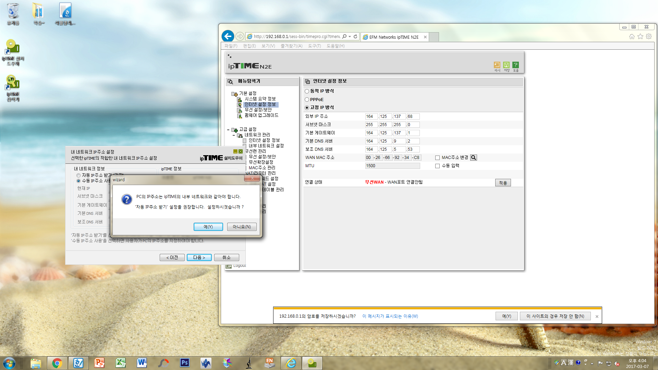
Task: Collapse the 네트워크 관리 tree node
Action: click(x=234, y=135)
